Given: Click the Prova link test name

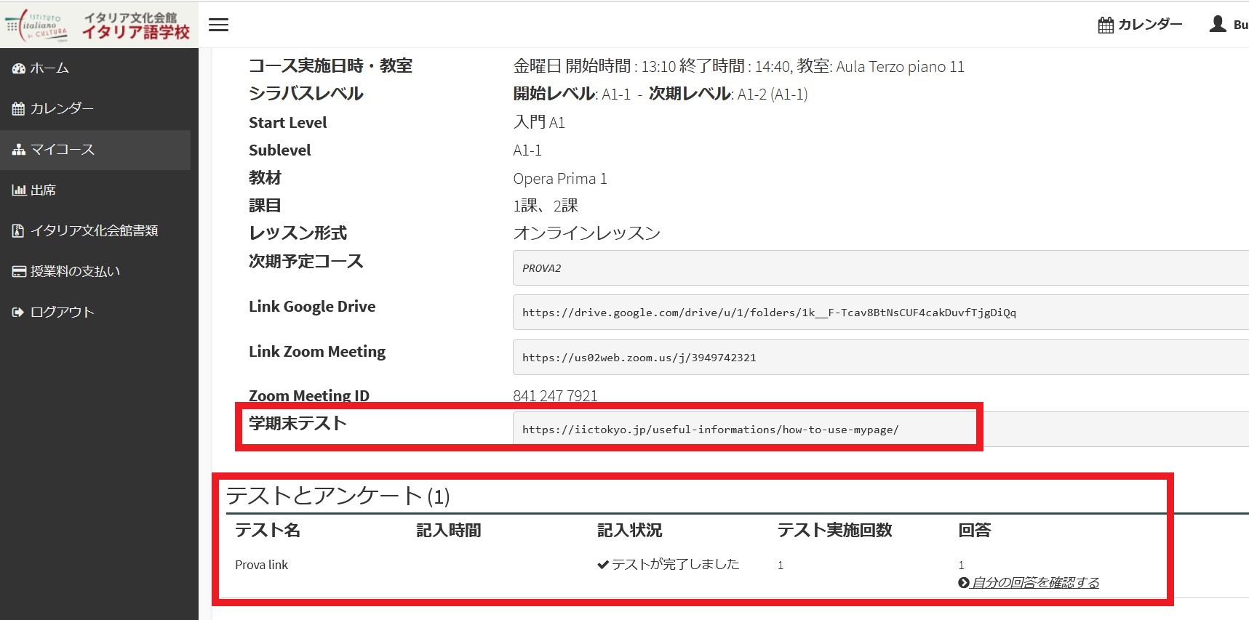Looking at the screenshot, I should pyautogui.click(x=262, y=565).
